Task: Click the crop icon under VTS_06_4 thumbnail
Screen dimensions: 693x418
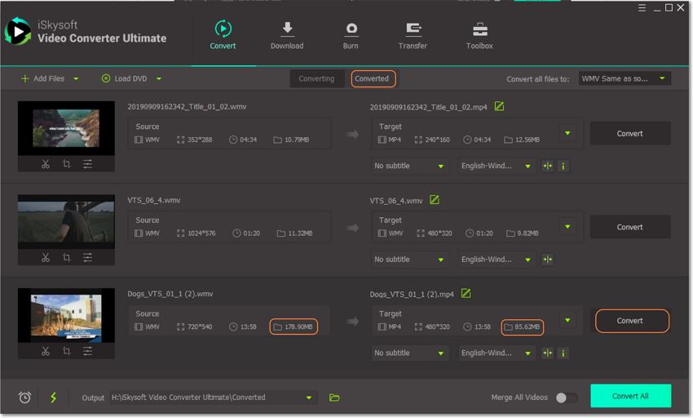Action: (66, 258)
